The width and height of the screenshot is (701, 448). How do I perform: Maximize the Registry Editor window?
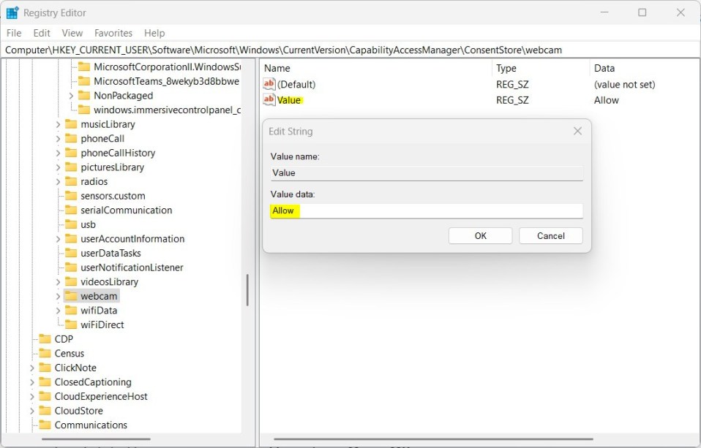pyautogui.click(x=642, y=12)
